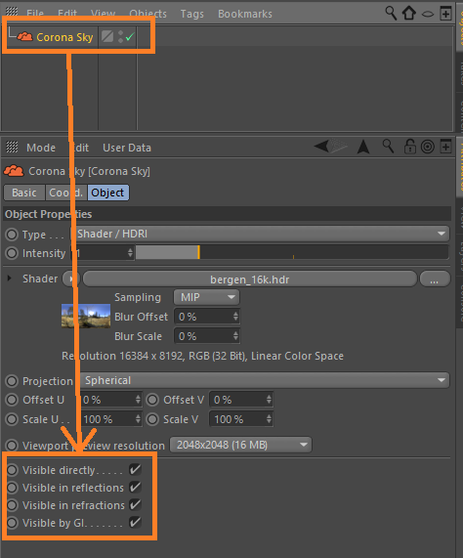This screenshot has width=463, height=558.
Task: Toggle the Visible in reflections checkbox
Action: pyautogui.click(x=135, y=488)
